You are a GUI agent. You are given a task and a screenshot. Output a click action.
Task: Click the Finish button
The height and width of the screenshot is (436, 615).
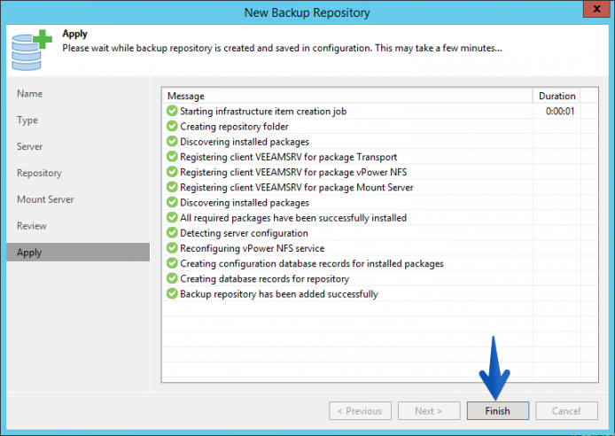(498, 410)
